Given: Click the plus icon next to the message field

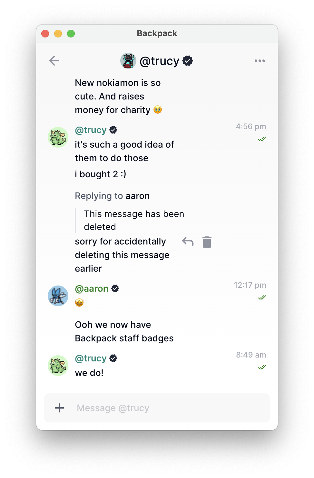Looking at the screenshot, I should (59, 408).
